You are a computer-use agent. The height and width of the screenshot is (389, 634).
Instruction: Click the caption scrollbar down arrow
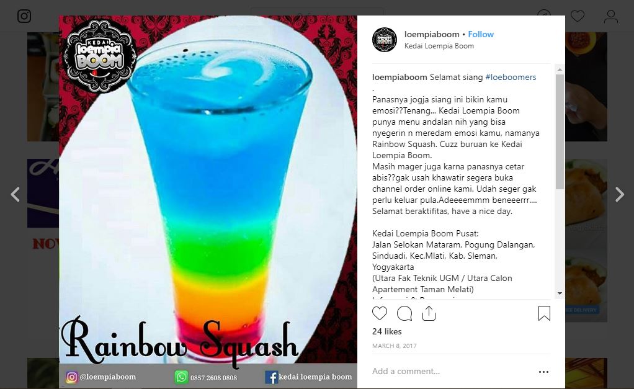[x=560, y=293]
